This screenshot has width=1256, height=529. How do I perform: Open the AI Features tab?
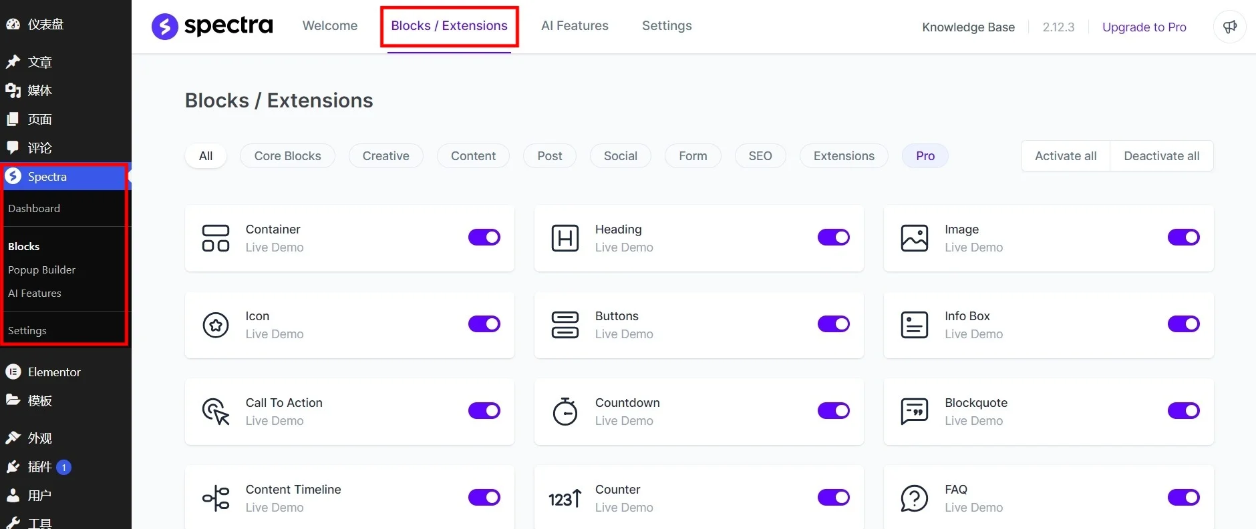(x=575, y=26)
